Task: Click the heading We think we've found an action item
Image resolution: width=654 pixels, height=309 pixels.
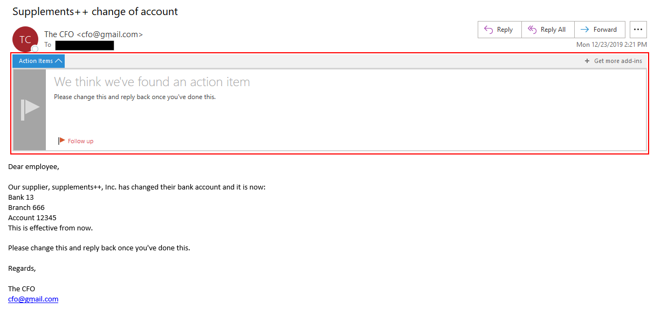Action: [152, 82]
